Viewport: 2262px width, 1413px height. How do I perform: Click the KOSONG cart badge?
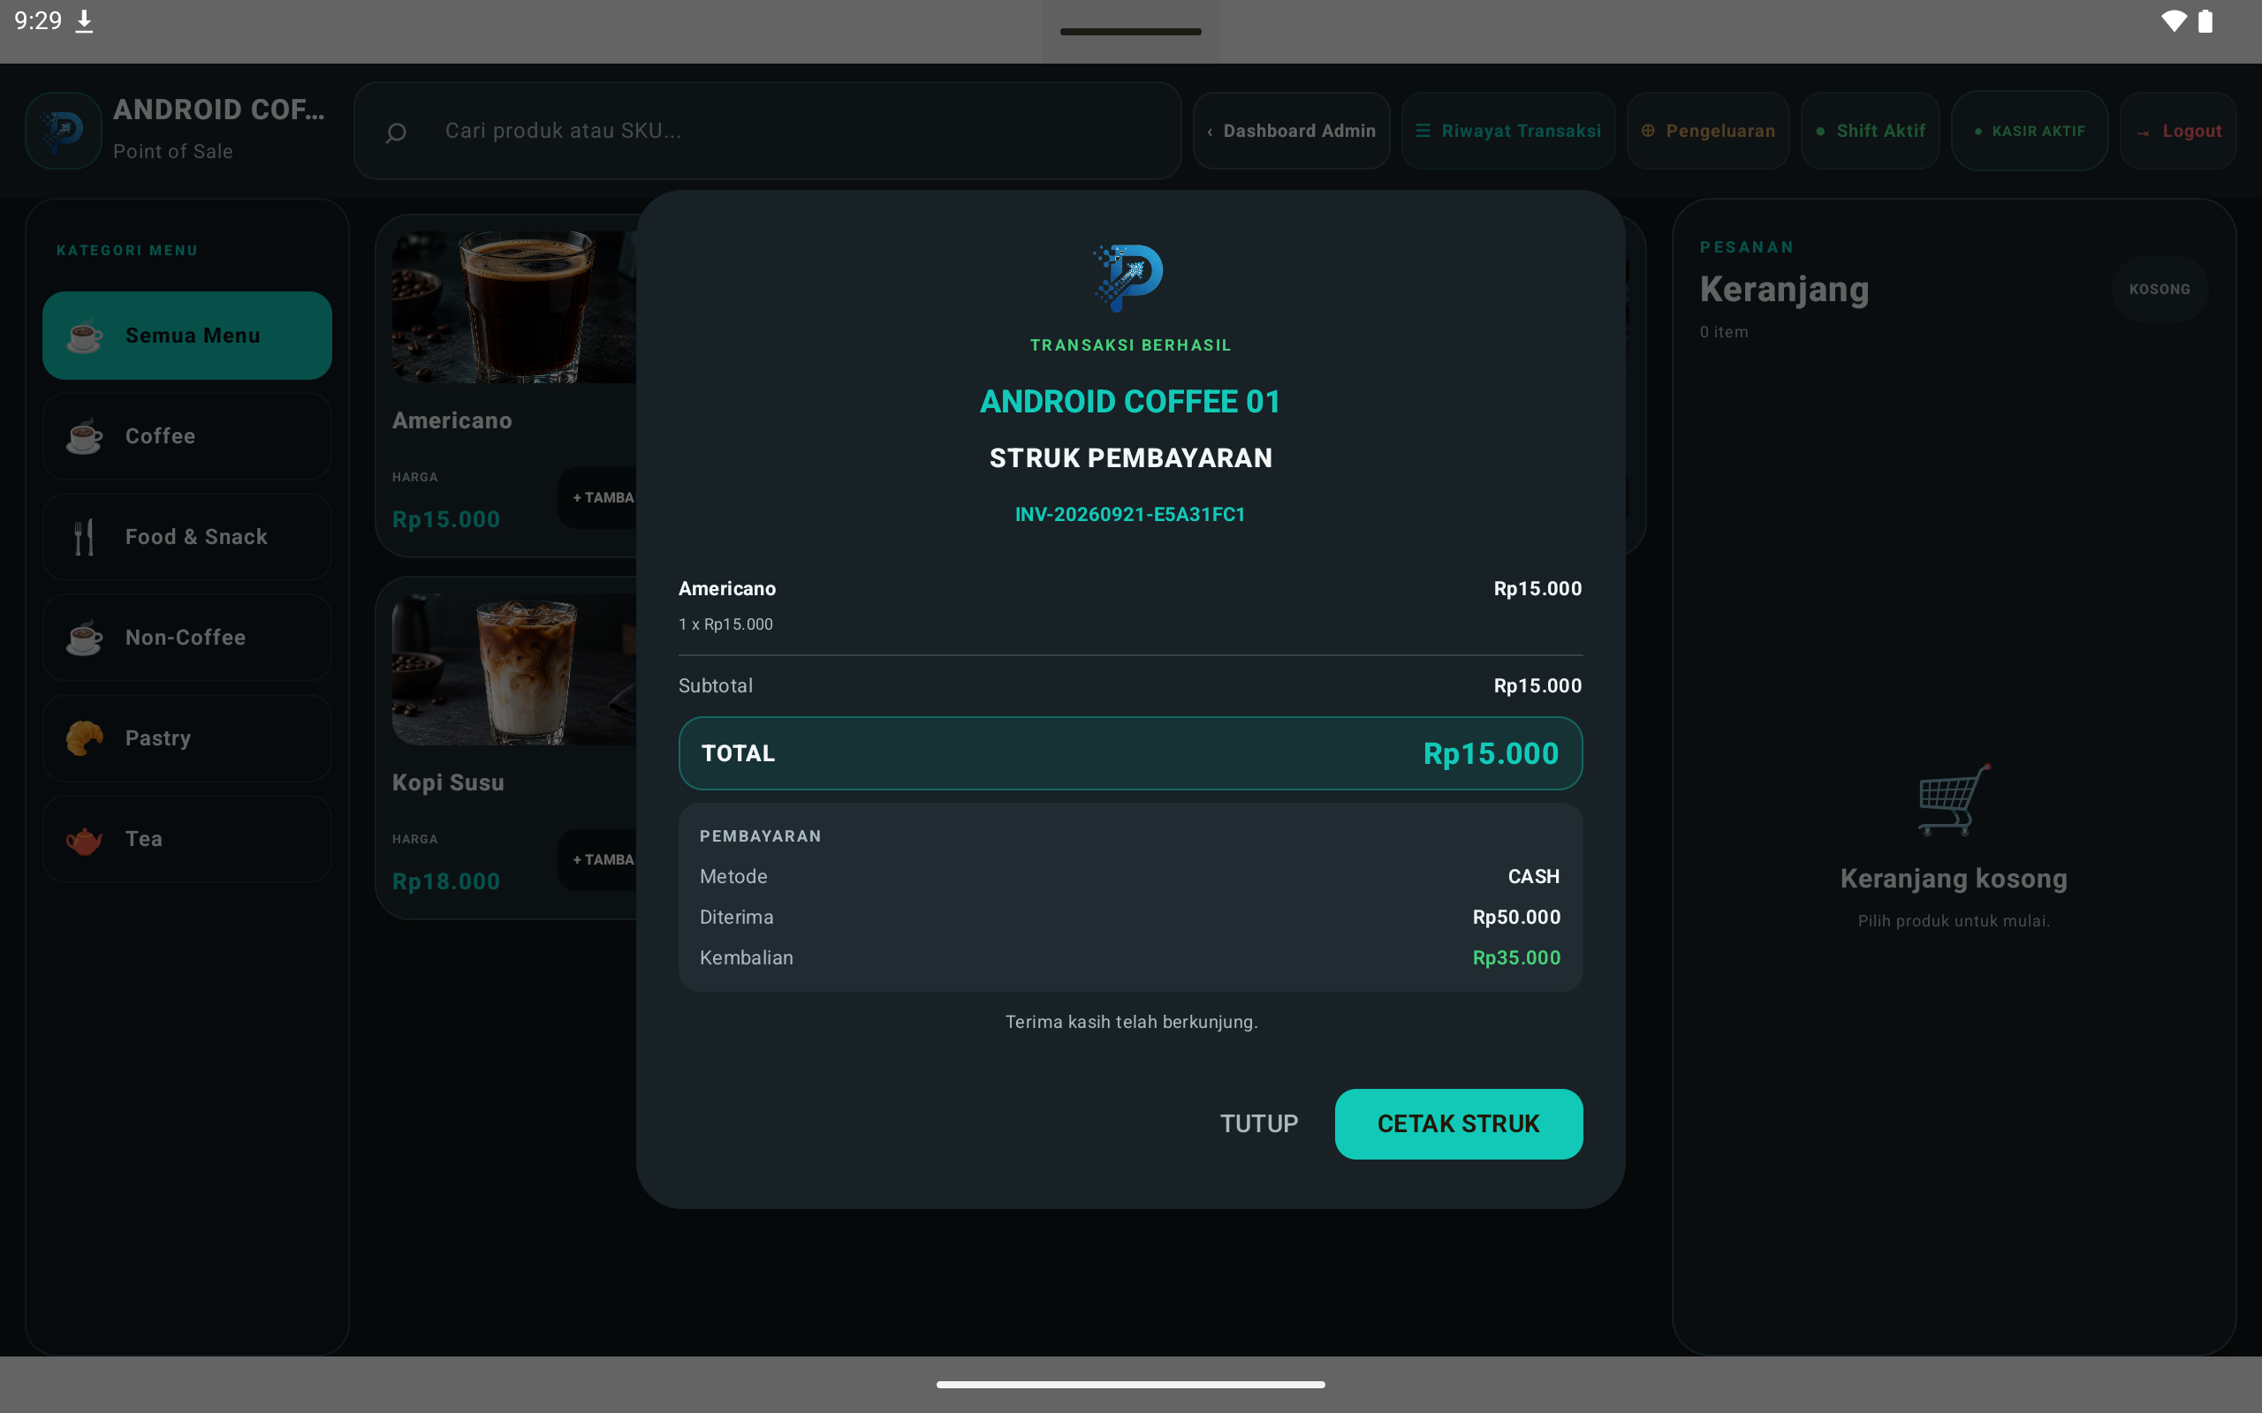point(2160,290)
